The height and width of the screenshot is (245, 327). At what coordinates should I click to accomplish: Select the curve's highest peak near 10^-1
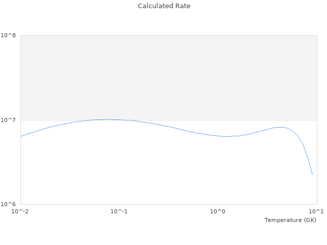tap(109, 119)
